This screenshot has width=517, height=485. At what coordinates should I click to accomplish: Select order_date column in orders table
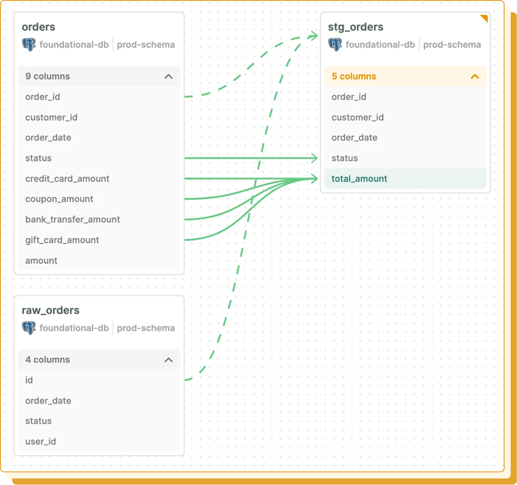coord(99,138)
